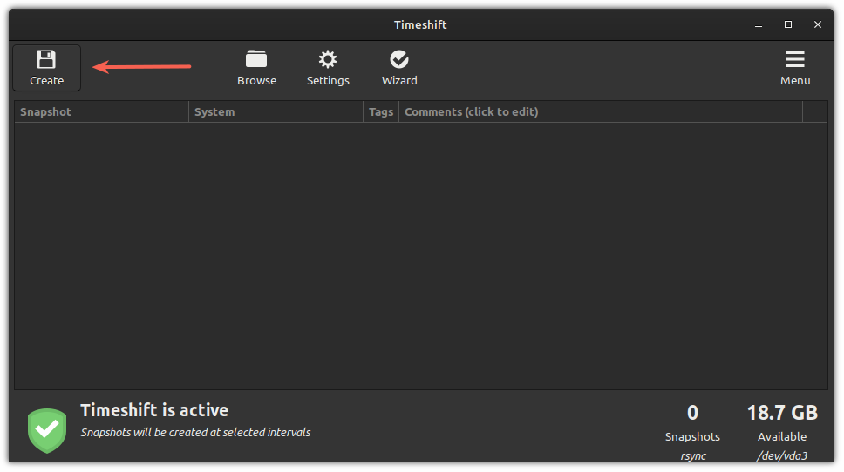This screenshot has width=844, height=472.
Task: Open the Browse folder icon
Action: pyautogui.click(x=256, y=59)
